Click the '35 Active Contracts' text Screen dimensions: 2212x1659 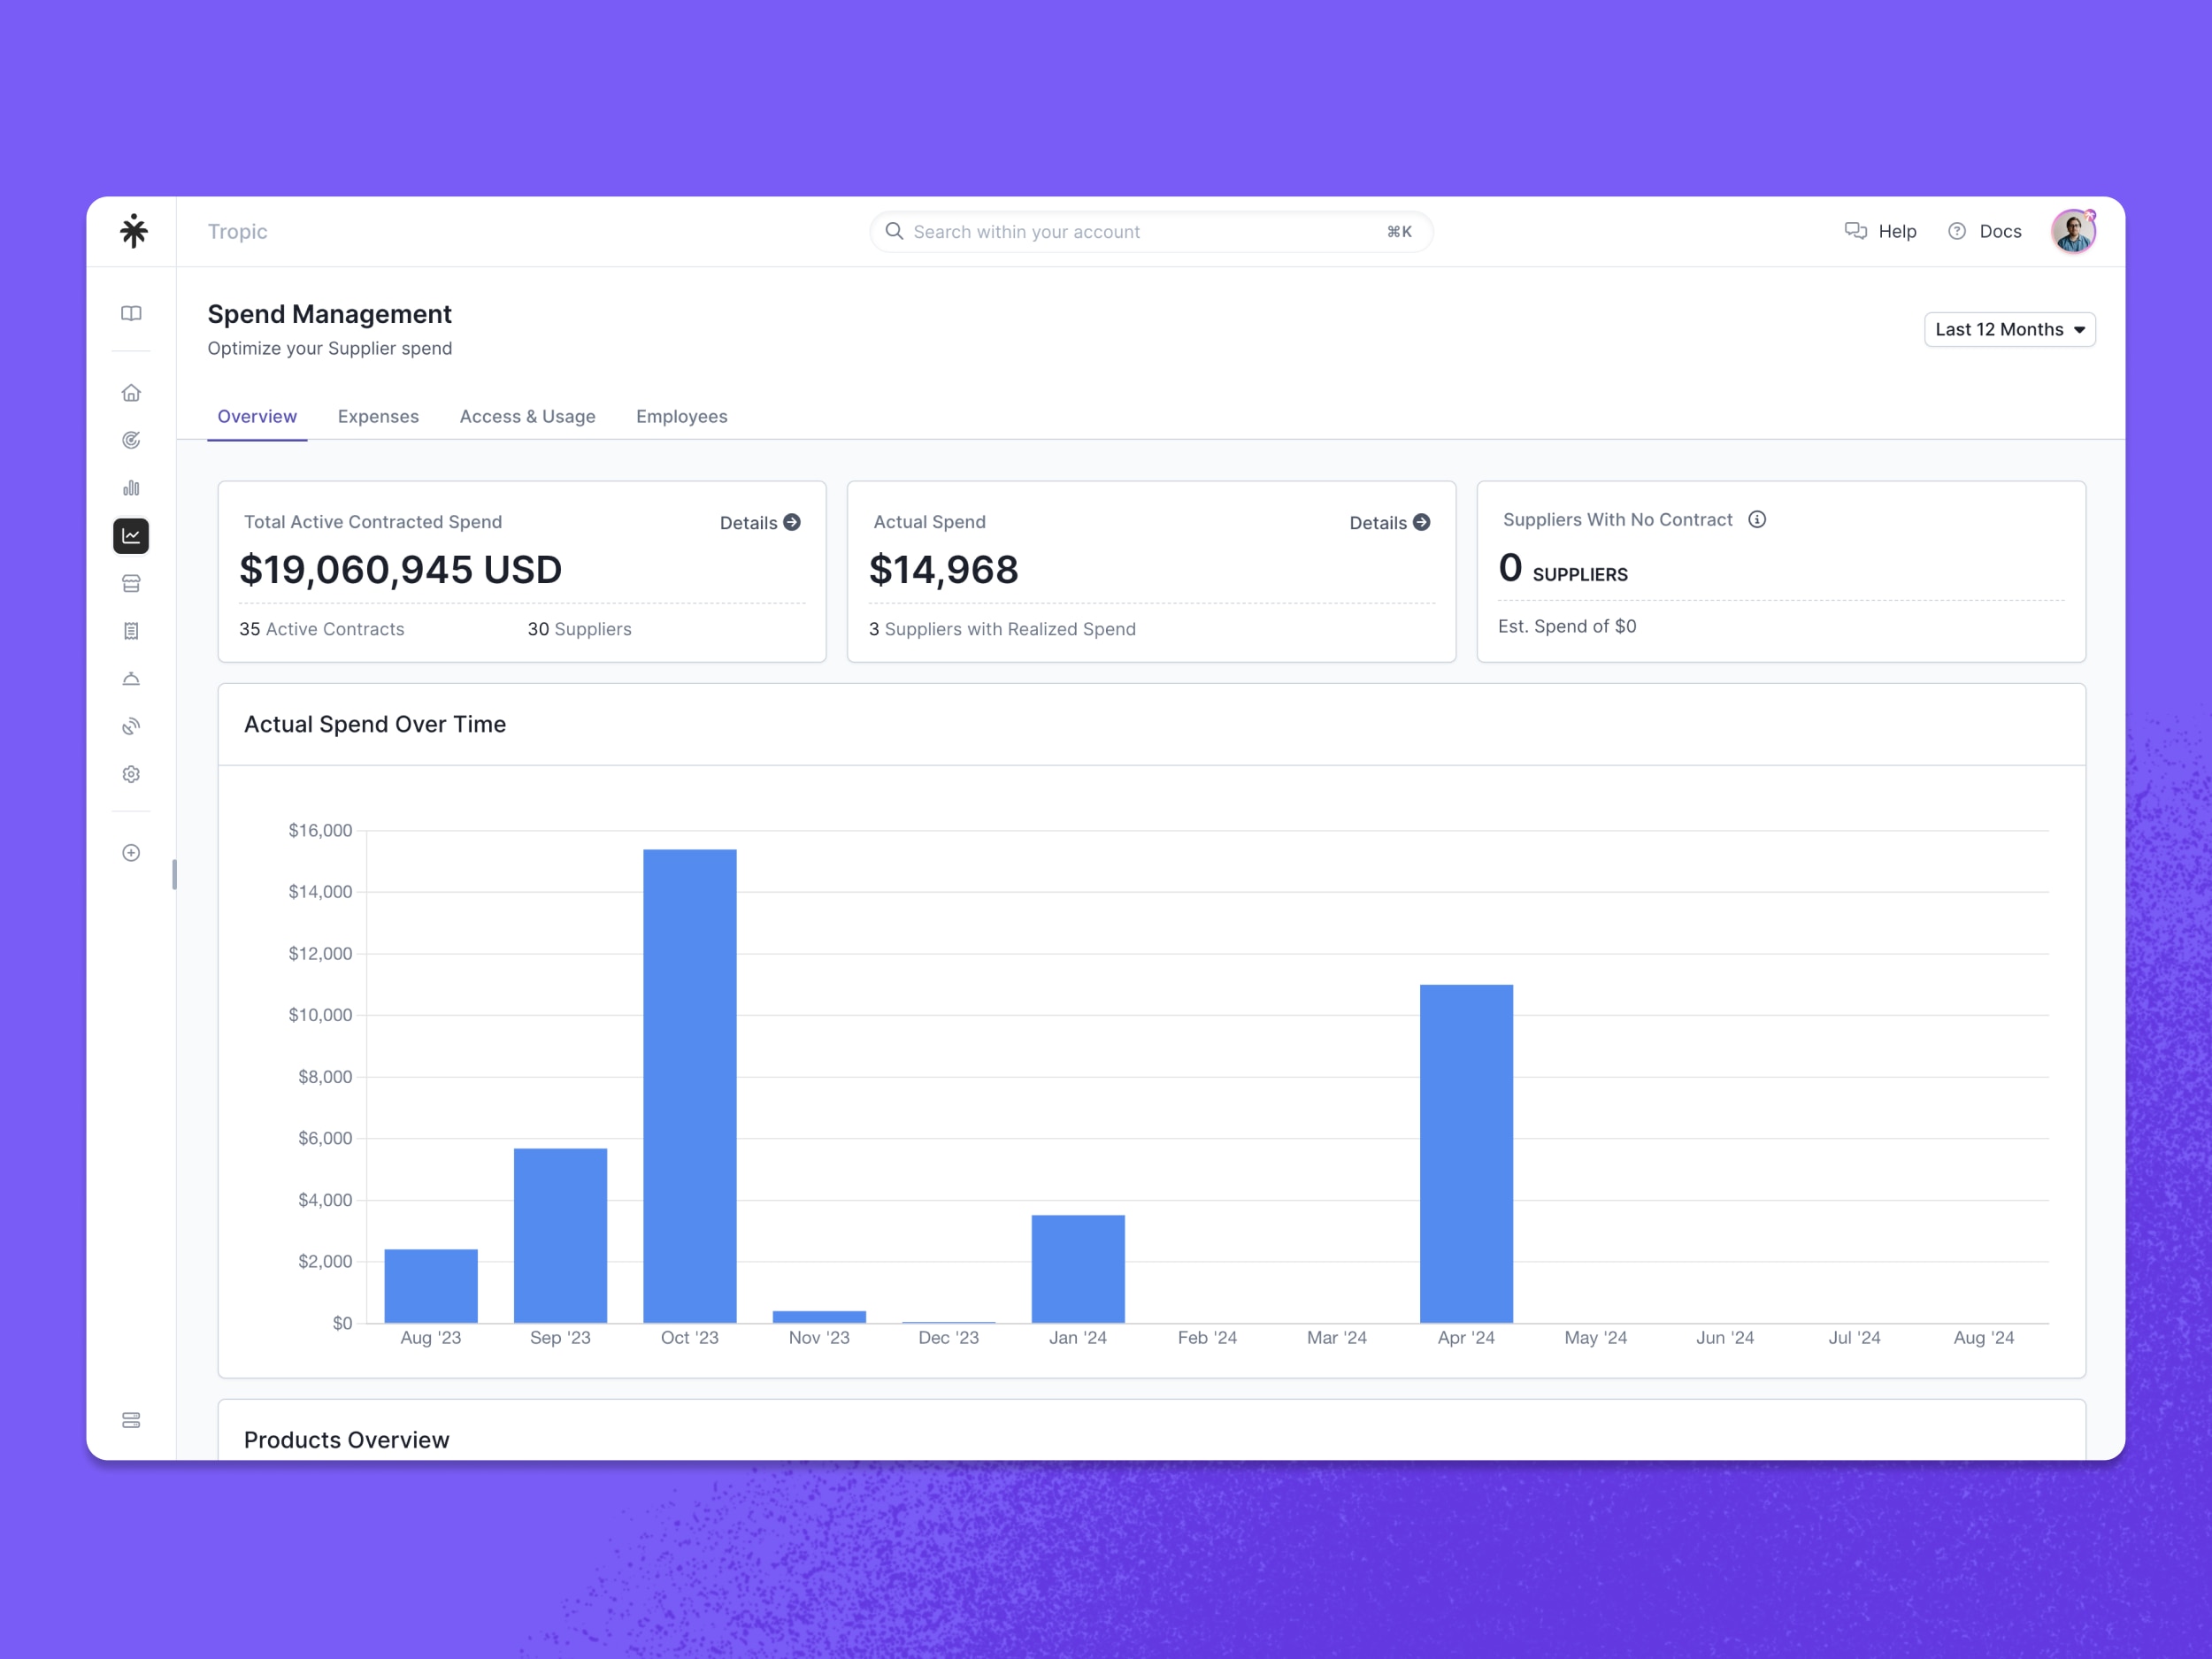[322, 629]
